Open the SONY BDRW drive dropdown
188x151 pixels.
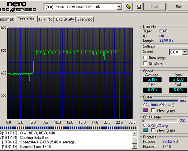[x=119, y=7]
